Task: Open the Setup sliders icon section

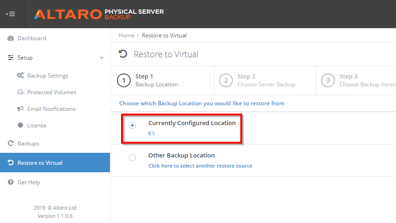Action: [x=11, y=58]
